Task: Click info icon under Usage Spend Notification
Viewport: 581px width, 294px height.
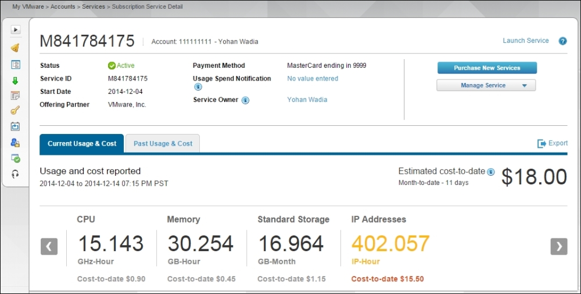Action: click(x=198, y=87)
